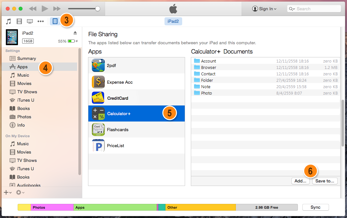Select the Flashcards app
347x218 pixels.
pos(137,130)
